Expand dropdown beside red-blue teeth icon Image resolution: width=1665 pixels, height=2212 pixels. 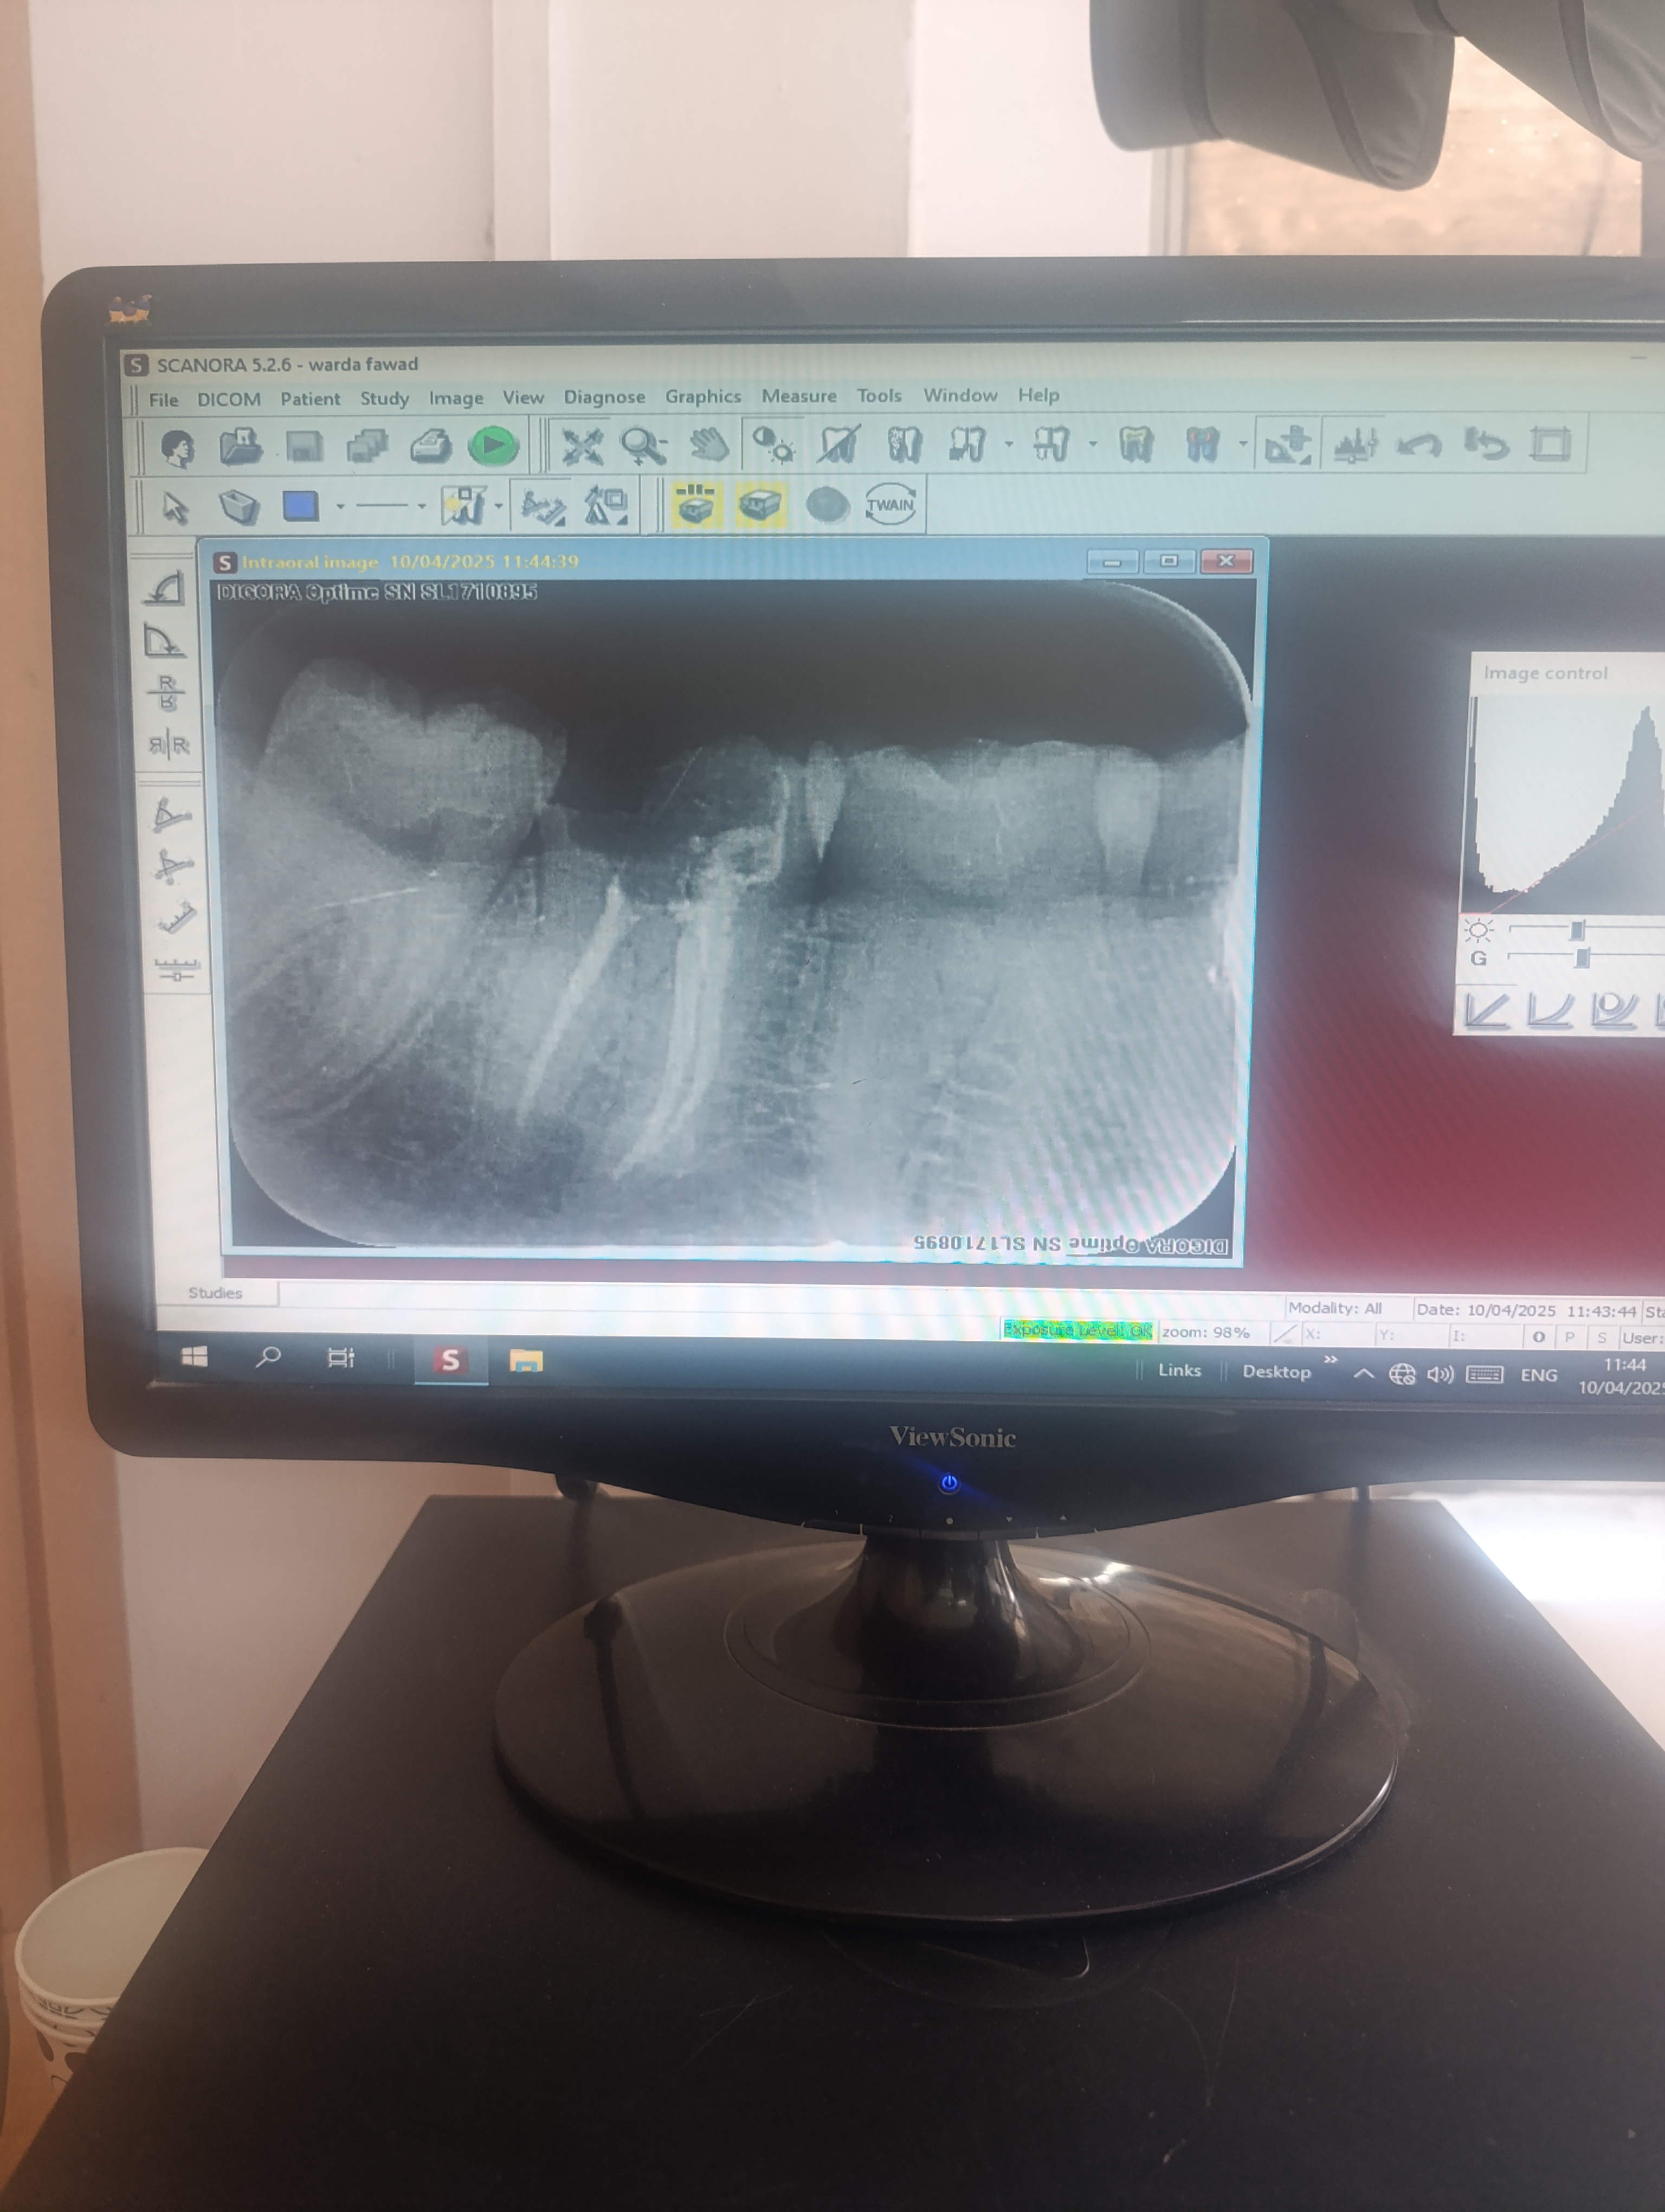[1242, 444]
